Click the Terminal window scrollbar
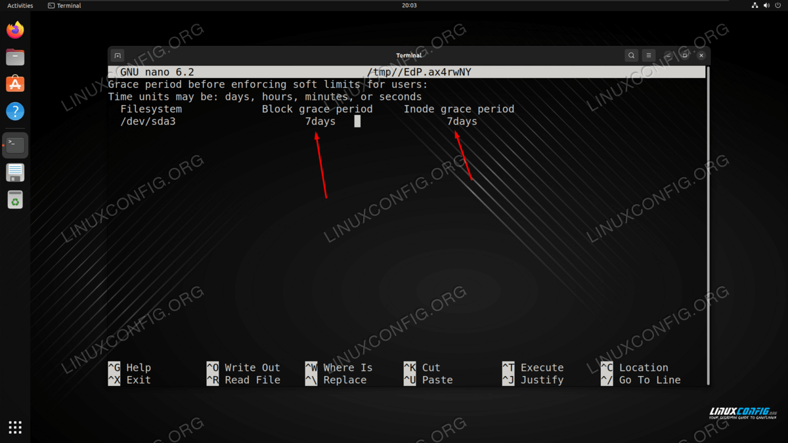Screen dimensions: 788x443 point(708,224)
